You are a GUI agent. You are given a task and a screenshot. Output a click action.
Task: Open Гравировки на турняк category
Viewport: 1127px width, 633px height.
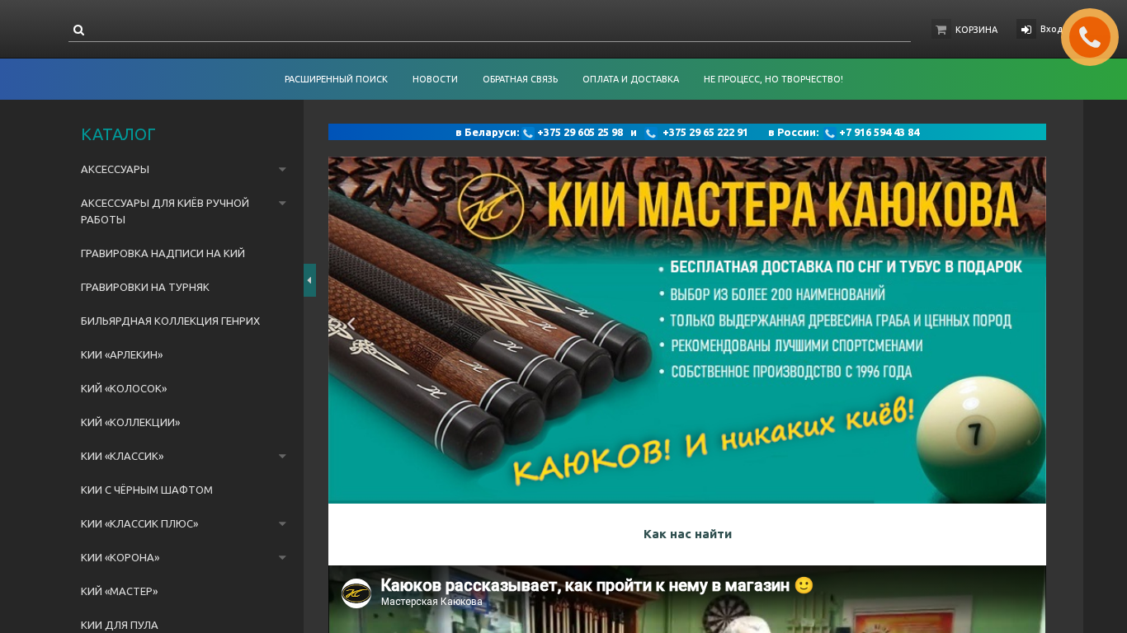point(145,288)
